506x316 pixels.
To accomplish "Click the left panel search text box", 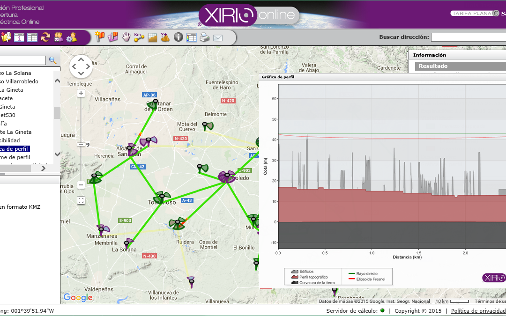I will [x=22, y=60].
